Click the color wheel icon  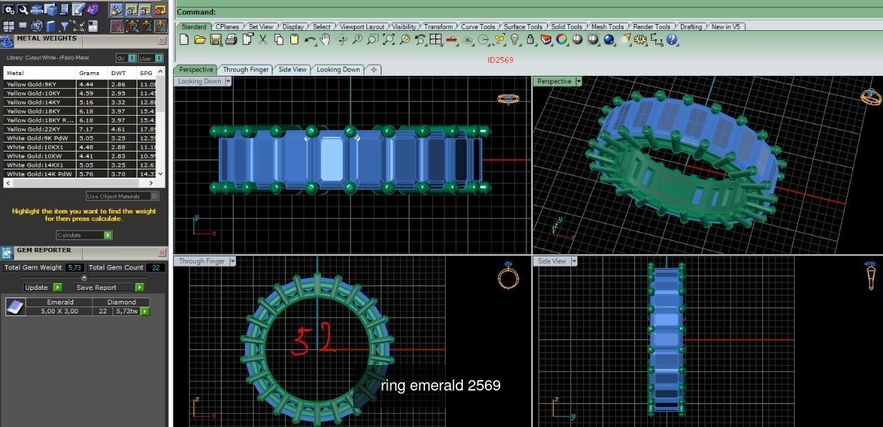562,40
